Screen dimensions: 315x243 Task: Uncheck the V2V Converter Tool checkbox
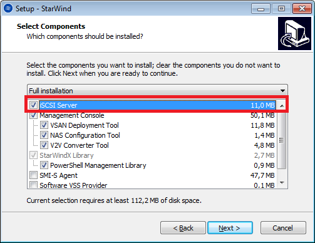pos(44,145)
